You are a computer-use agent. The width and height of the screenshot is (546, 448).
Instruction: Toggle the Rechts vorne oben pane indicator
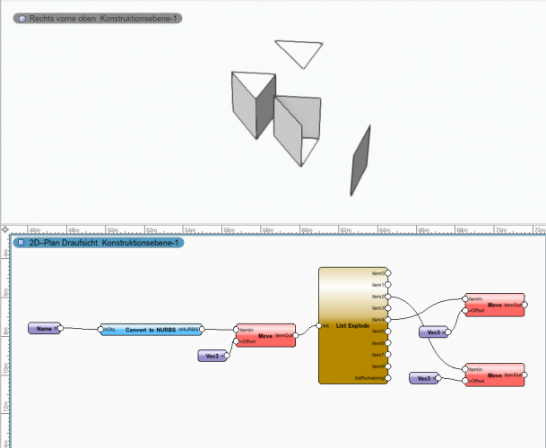(x=10, y=18)
